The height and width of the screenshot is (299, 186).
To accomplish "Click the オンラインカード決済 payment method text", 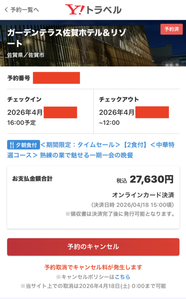I will tap(143, 195).
